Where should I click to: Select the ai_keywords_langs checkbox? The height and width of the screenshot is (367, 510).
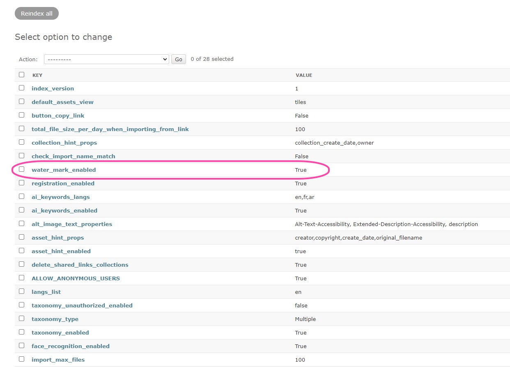pyautogui.click(x=21, y=196)
